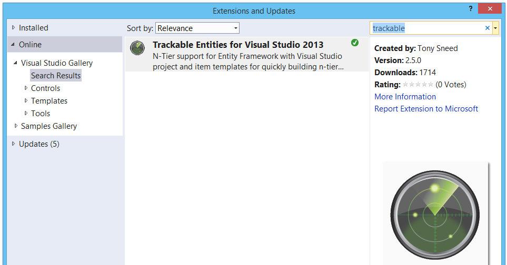Click the Version 2.5.0 text

click(397, 60)
